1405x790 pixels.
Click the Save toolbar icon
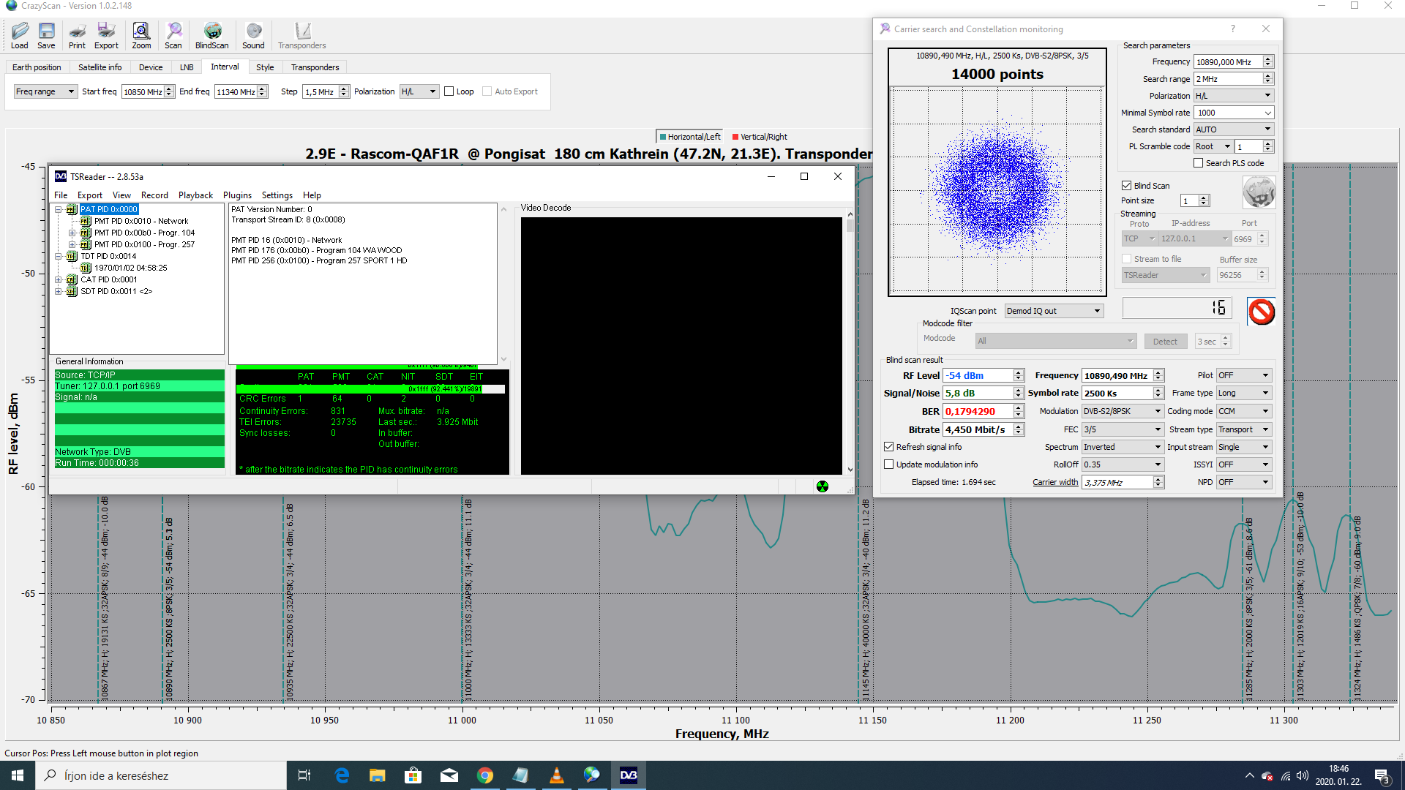46,35
